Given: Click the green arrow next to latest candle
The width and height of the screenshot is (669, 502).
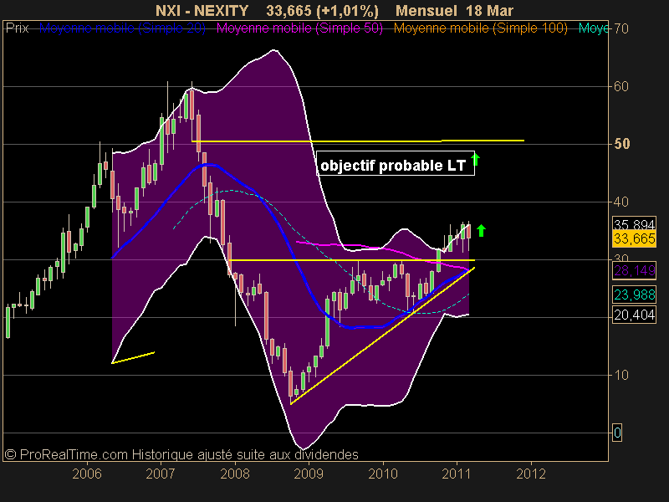Looking at the screenshot, I should coord(481,231).
